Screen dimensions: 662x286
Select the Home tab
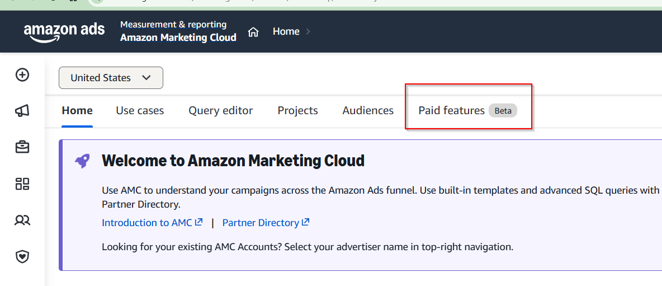[x=77, y=111]
